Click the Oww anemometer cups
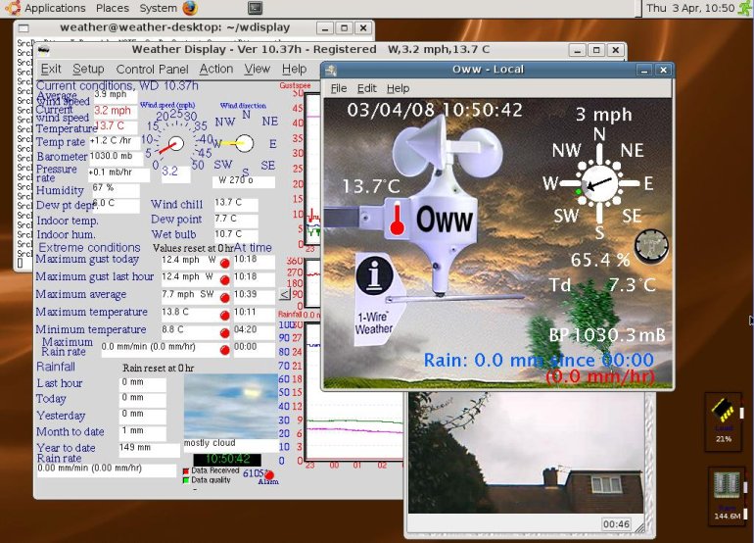This screenshot has height=543, width=754. (x=448, y=147)
